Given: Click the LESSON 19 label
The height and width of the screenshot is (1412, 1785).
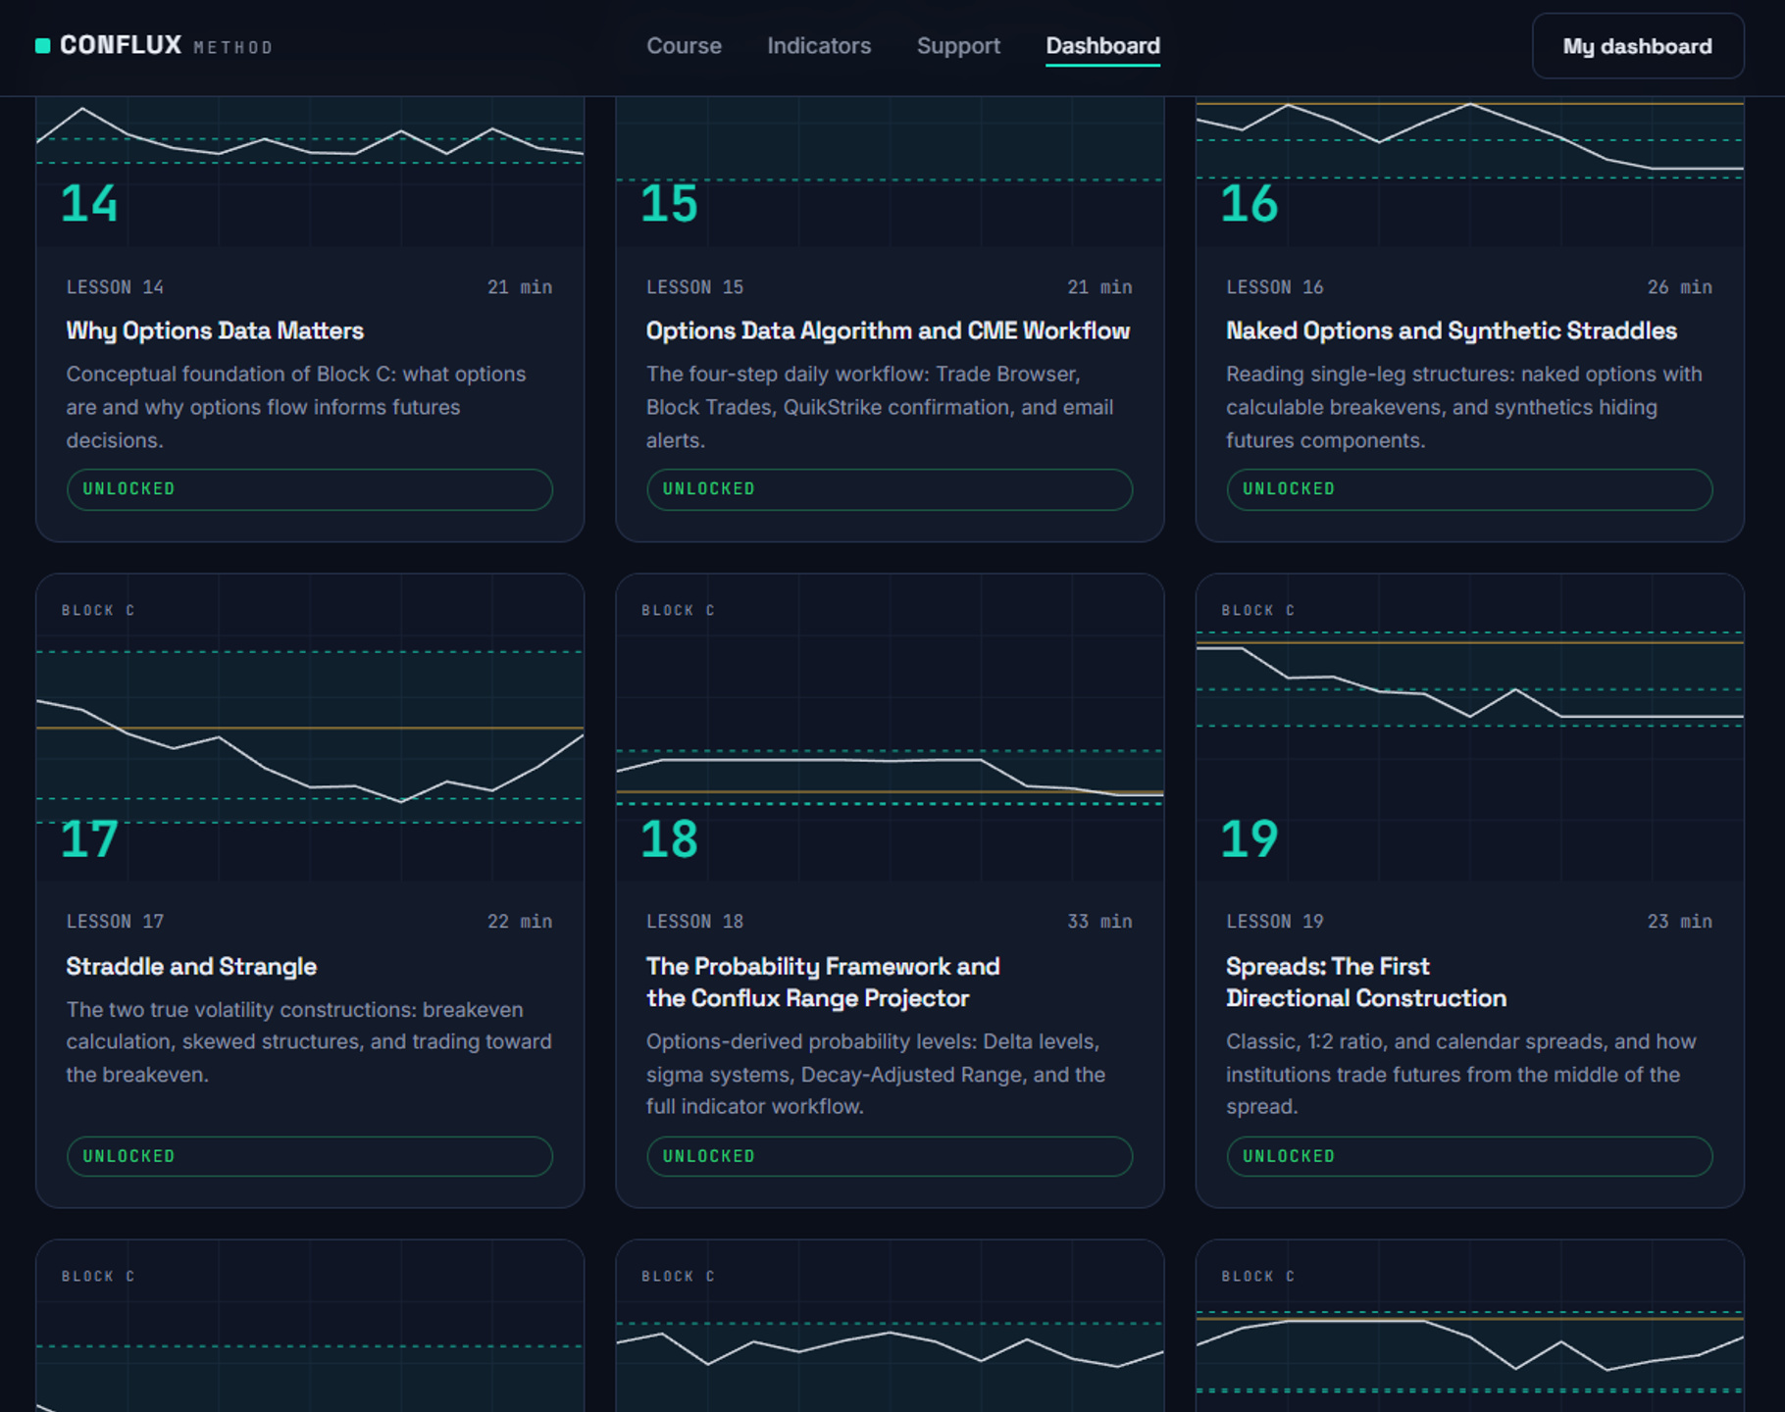Looking at the screenshot, I should [x=1274, y=922].
